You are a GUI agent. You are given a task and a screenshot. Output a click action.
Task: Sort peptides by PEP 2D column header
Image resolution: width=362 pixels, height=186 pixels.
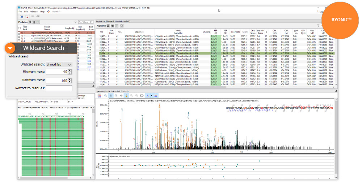215,32
